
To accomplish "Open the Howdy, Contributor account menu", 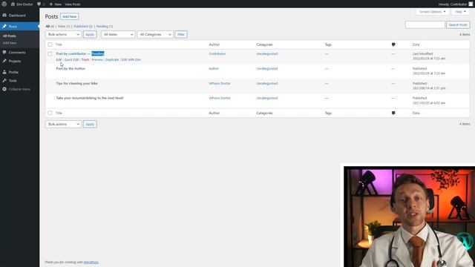I will pos(455,4).
